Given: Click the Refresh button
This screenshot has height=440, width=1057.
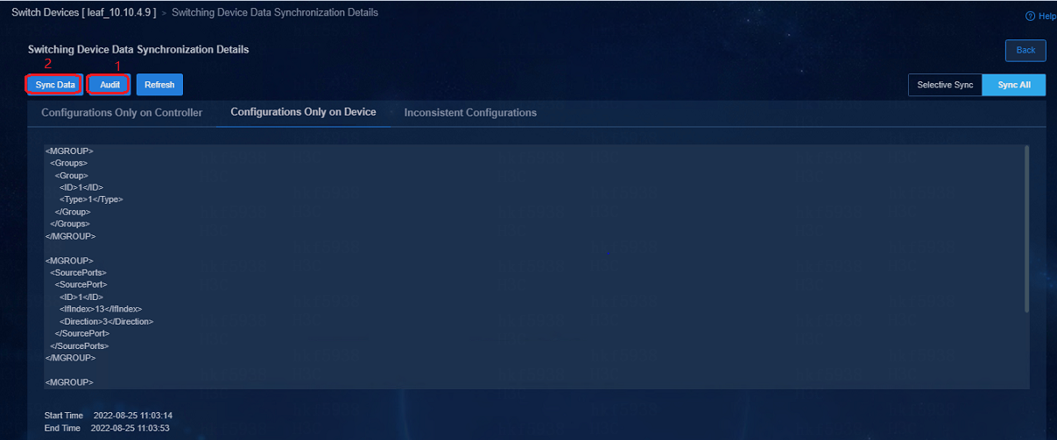Looking at the screenshot, I should point(159,85).
